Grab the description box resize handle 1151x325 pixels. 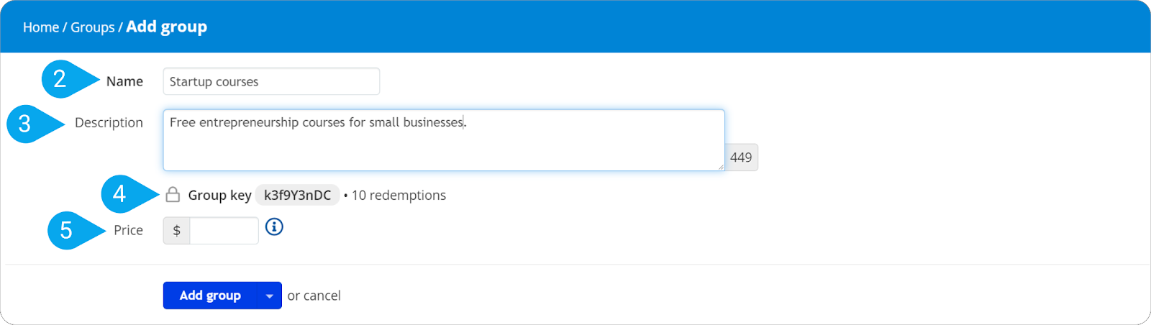[x=719, y=166]
